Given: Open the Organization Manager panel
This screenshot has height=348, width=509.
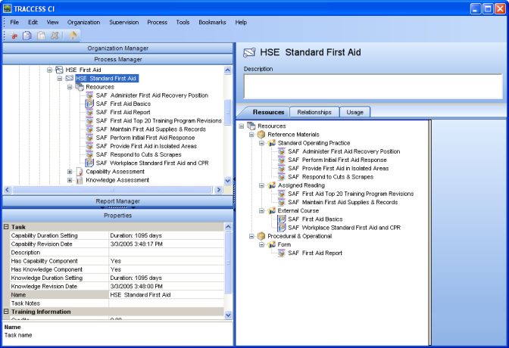Looking at the screenshot, I should [x=118, y=48].
